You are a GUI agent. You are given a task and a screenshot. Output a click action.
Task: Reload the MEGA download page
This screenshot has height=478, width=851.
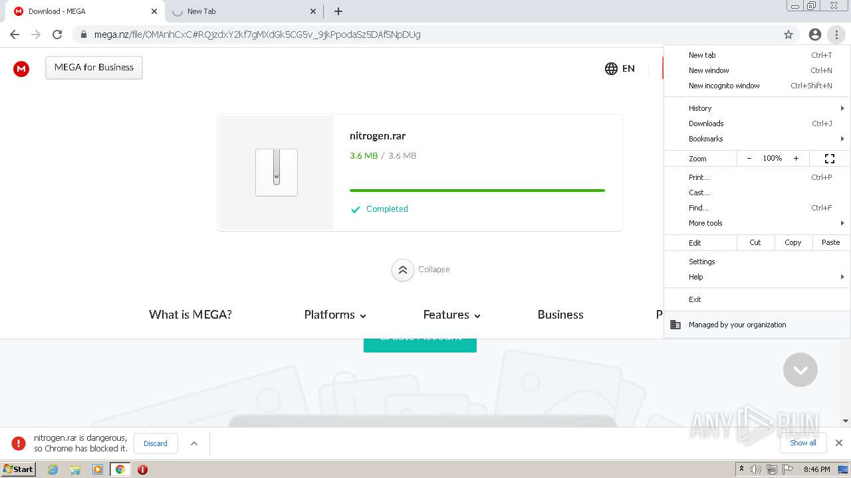57,35
